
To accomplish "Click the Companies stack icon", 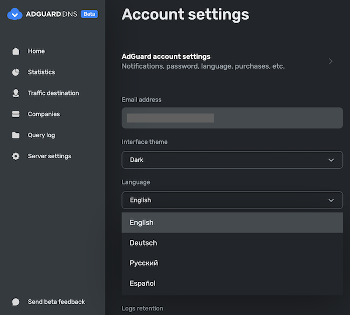I will pyautogui.click(x=16, y=114).
